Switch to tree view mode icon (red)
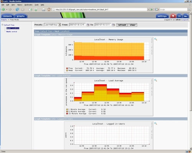 click(x=173, y=16)
